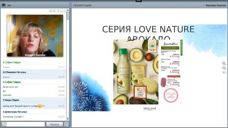Click the person icon next to Послать

[66, 124]
